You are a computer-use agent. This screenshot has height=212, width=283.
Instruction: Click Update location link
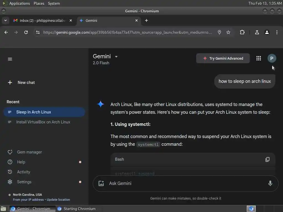[58, 200]
